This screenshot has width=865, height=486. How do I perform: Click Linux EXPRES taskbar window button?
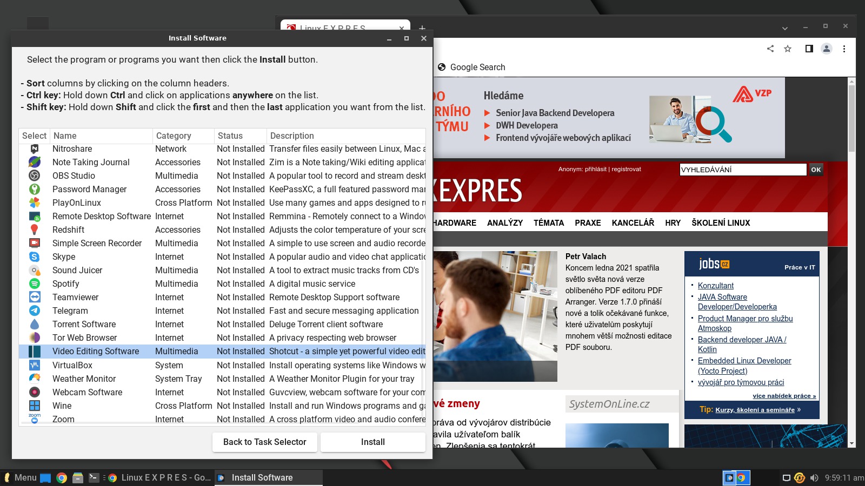click(160, 477)
